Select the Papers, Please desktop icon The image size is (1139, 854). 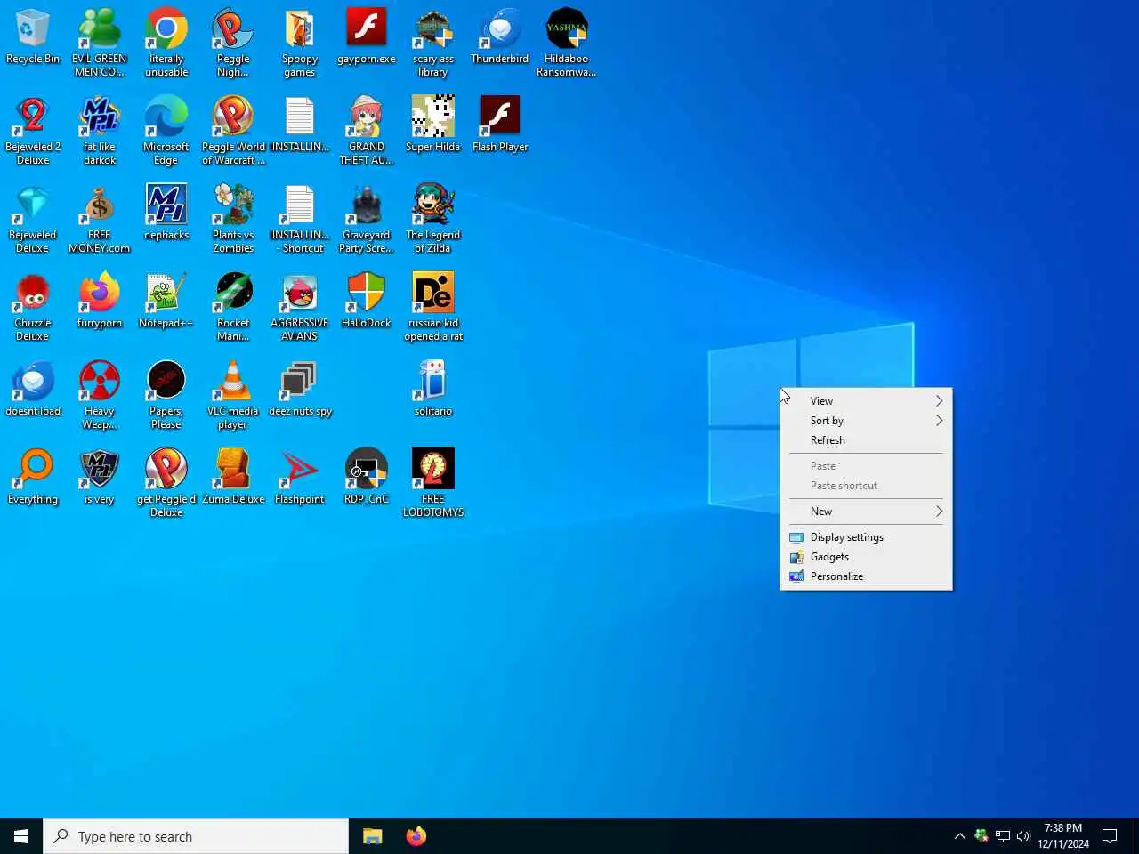tap(166, 395)
